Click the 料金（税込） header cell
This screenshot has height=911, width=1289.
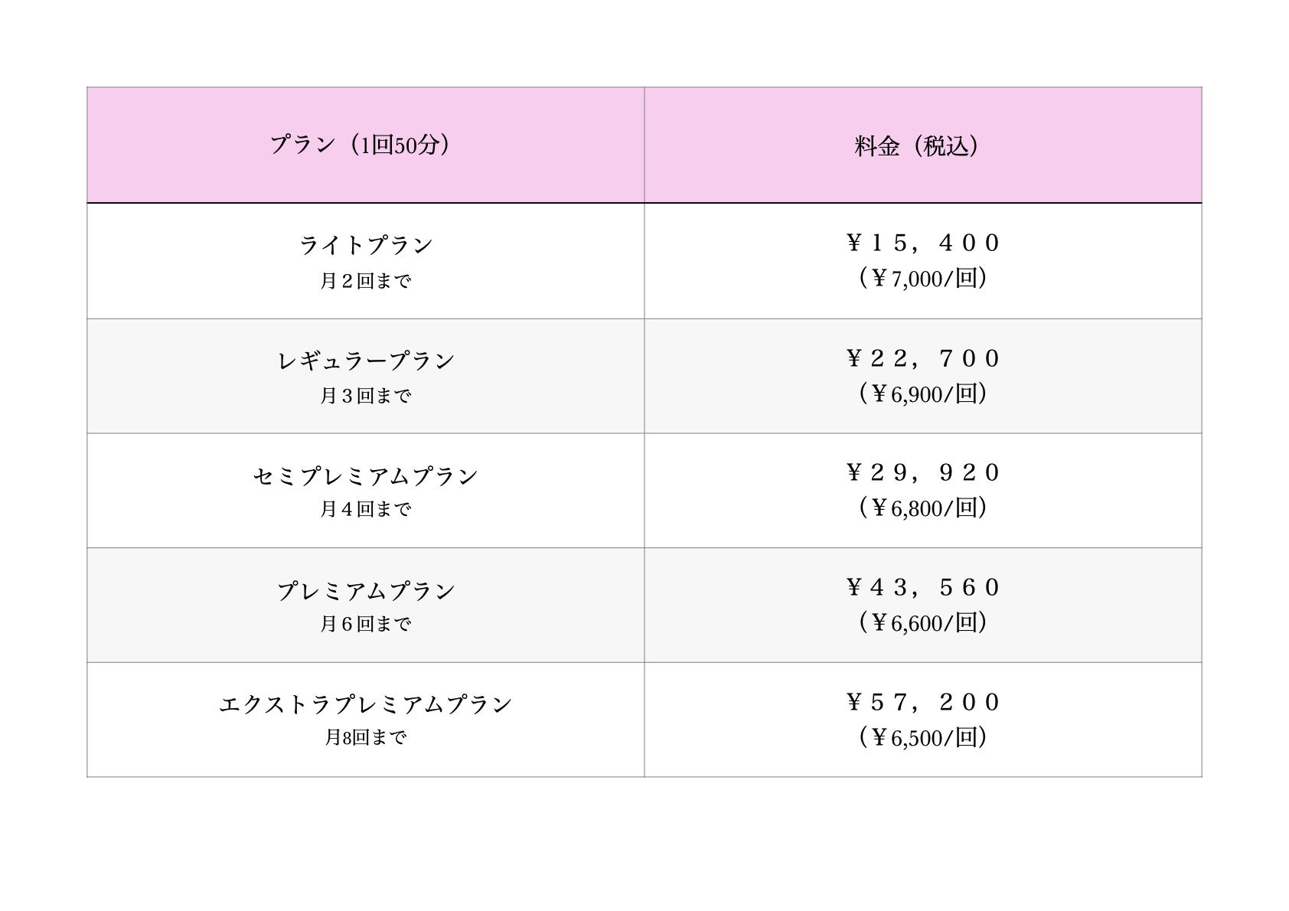click(922, 145)
